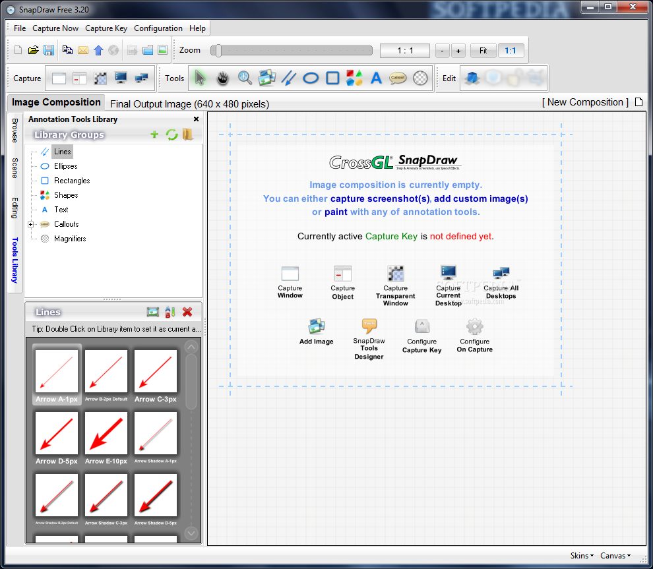This screenshot has width=653, height=569.
Task: Switch to the Browse side tab
Action: pos(15,131)
